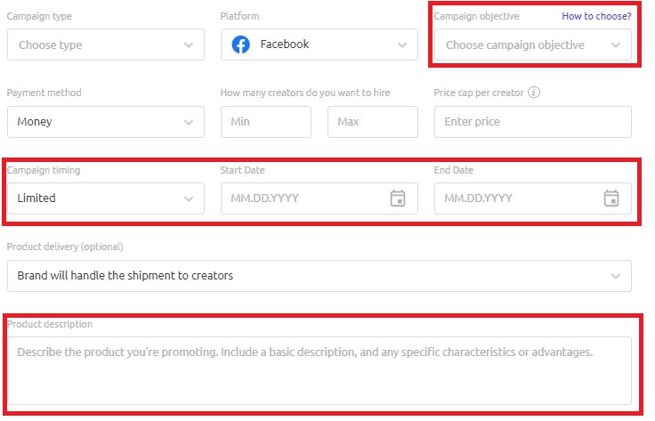655x421 pixels.
Task: Click the Campaign objective chevron arrow
Action: 616,45
